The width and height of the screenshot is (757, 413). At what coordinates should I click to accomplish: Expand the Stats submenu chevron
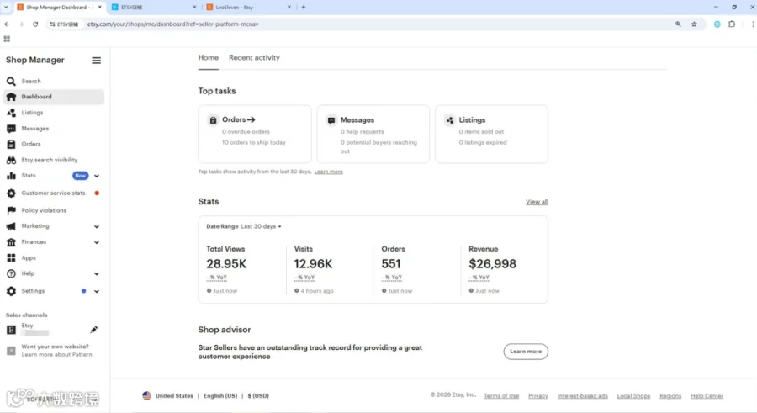[x=97, y=176]
